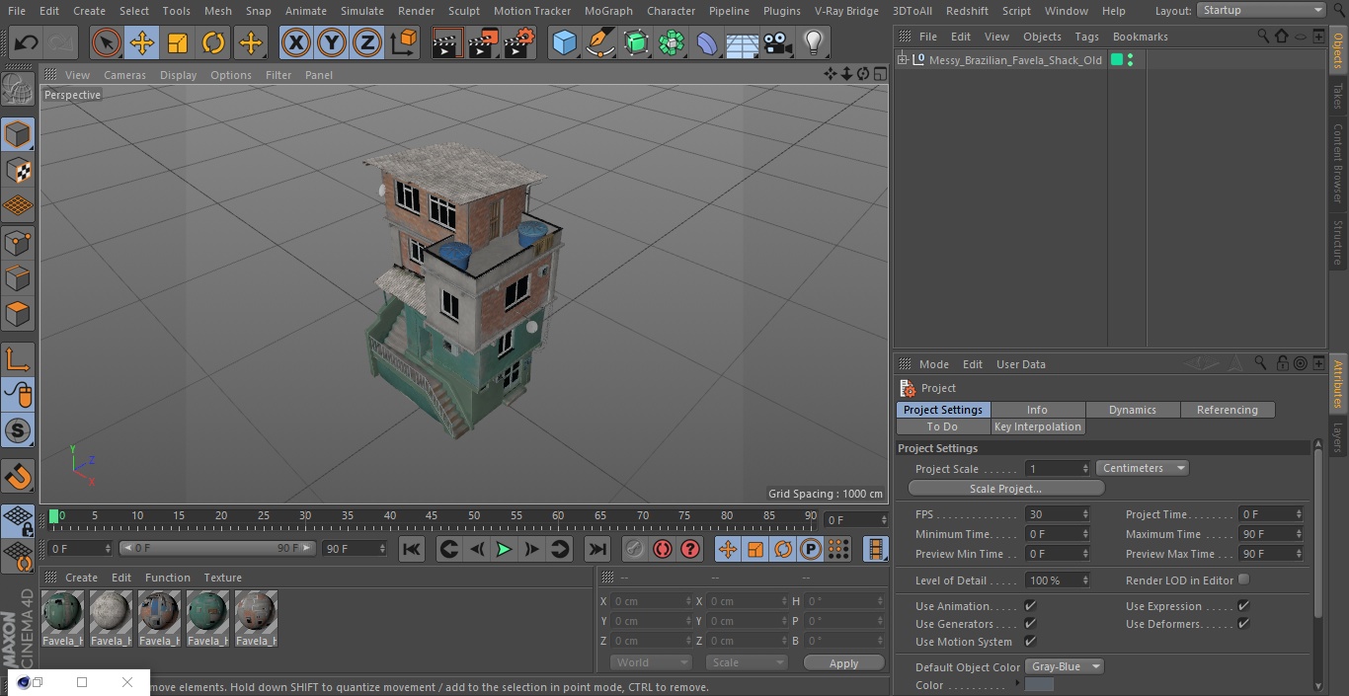Click the coordinate system icon
Screen dimensions: 1349x696
[x=404, y=42]
